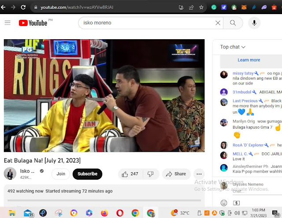Open the YouTube hamburger guide menu
Image resolution: width=282 pixels, height=218 pixels.
(x=7, y=23)
